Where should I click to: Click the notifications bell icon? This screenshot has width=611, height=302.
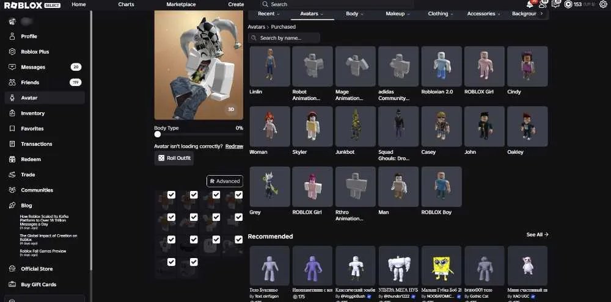pyautogui.click(x=530, y=4)
